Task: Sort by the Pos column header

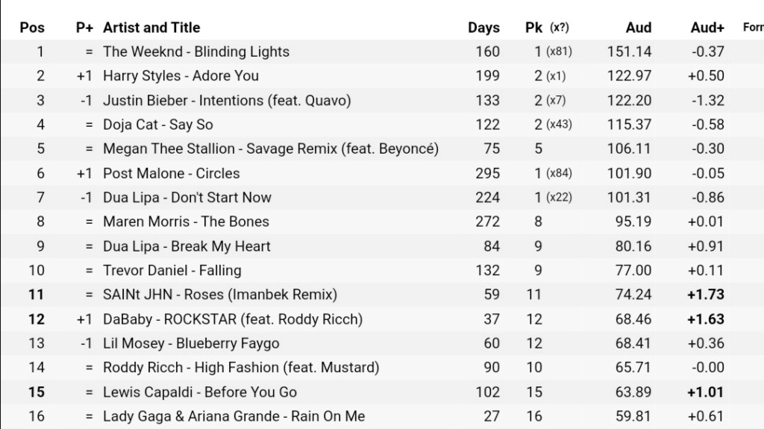Action: coord(32,28)
